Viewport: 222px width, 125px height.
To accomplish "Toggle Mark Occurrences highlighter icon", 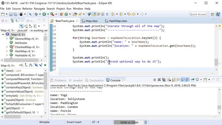I will 94,14.
